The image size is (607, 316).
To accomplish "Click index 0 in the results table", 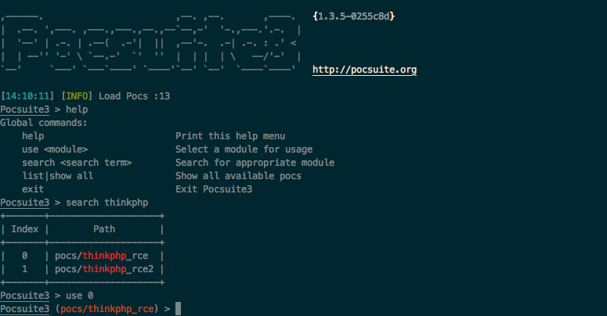I will (x=25, y=256).
